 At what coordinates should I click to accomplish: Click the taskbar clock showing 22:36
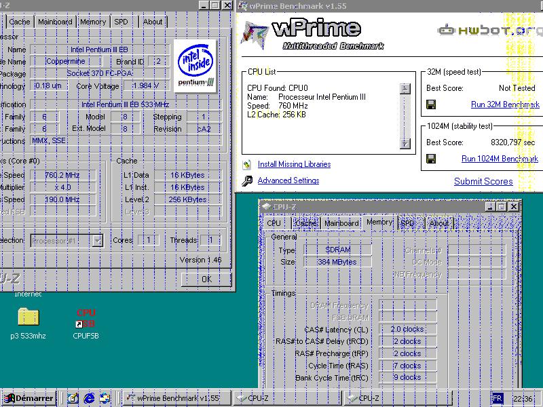(x=523, y=399)
